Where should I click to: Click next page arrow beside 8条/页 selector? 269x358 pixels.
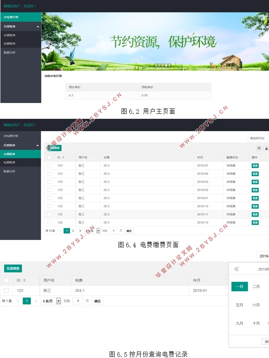35,301
